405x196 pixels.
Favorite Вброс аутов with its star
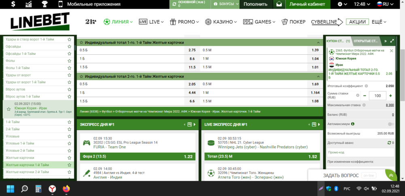[x=69, y=89]
